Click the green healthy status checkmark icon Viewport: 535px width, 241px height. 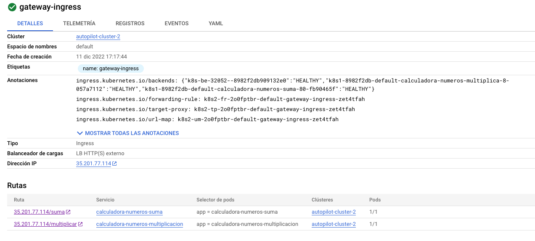click(12, 7)
